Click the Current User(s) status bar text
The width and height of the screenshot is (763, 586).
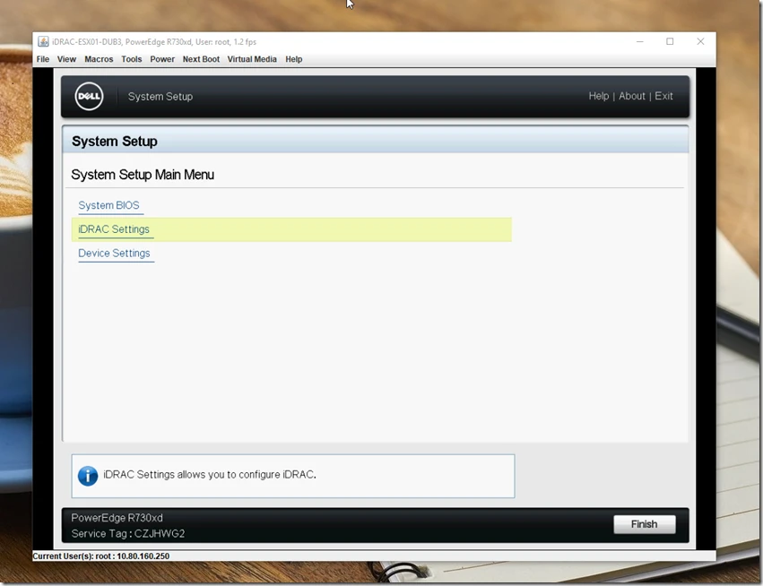point(101,556)
